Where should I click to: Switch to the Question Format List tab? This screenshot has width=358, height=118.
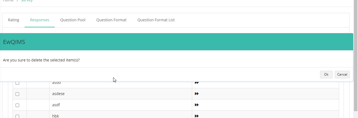(156, 20)
